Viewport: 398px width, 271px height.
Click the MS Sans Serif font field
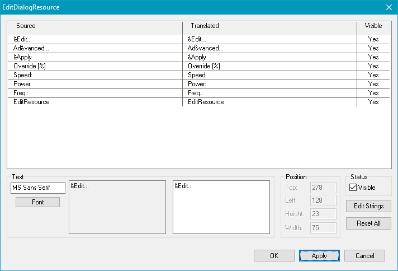[37, 188]
